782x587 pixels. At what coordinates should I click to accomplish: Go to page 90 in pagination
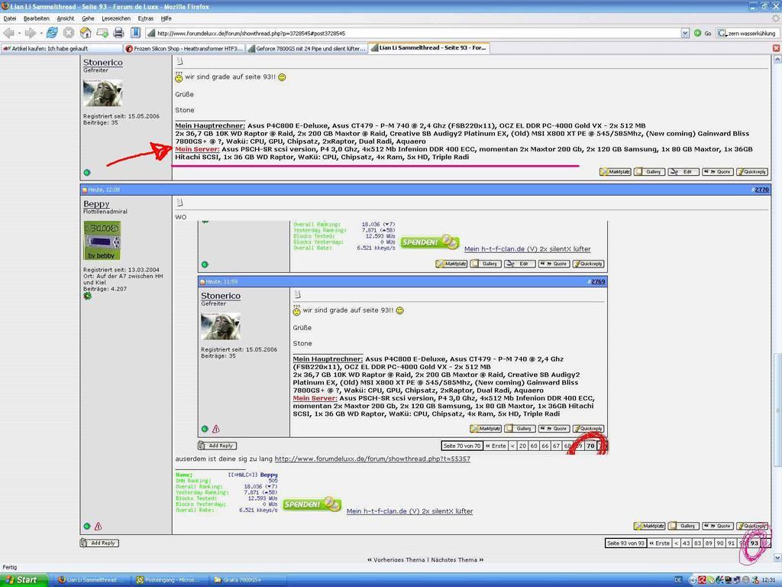pyautogui.click(x=720, y=543)
